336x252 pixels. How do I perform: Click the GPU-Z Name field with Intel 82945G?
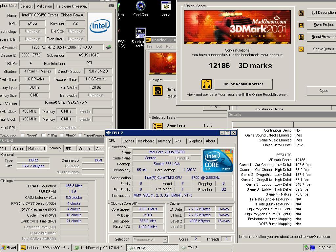[x=52, y=15]
